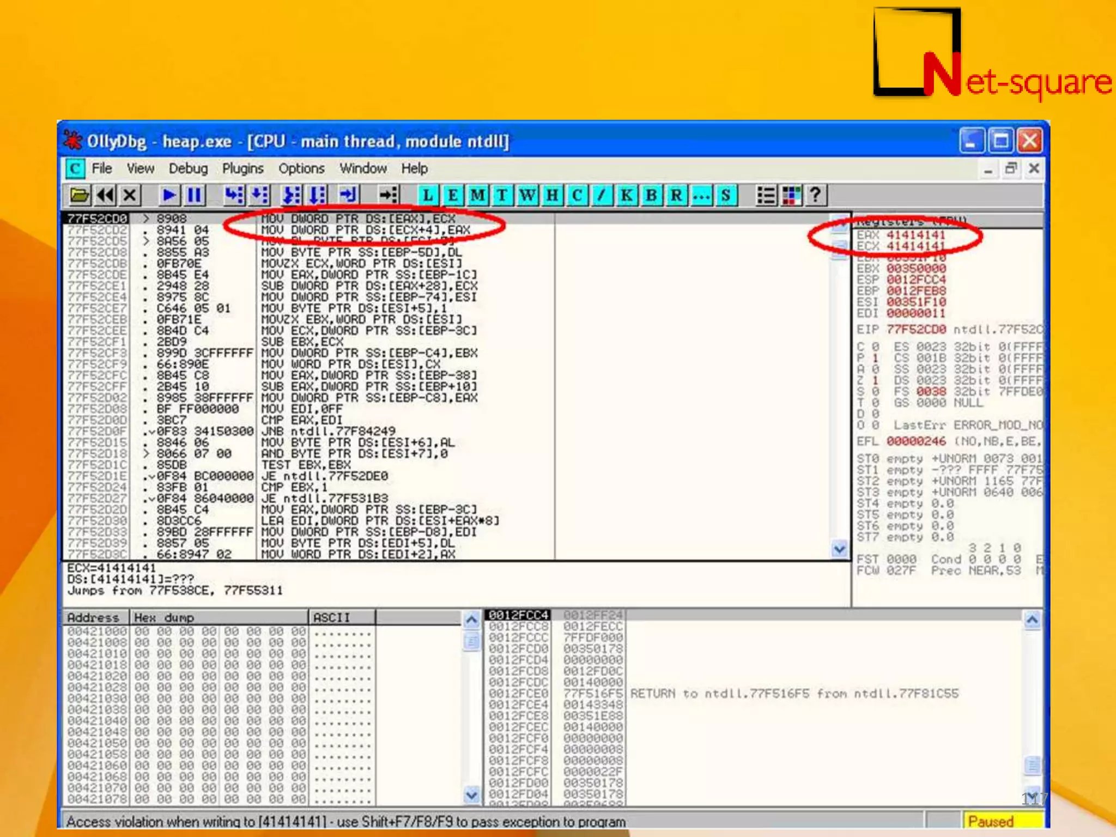Image resolution: width=1116 pixels, height=837 pixels.
Task: Show Log window with L button
Action: click(x=428, y=195)
